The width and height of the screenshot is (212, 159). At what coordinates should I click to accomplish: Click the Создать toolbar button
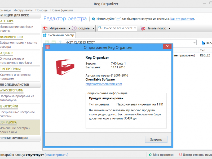tap(81, 28)
